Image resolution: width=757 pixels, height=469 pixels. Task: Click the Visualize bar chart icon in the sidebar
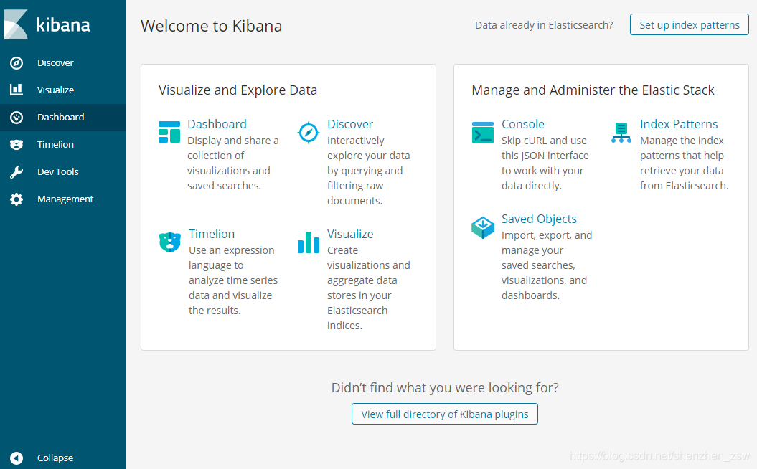point(17,90)
